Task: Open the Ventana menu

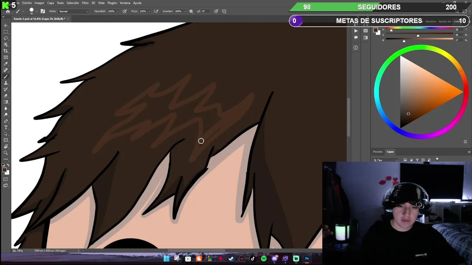Action: click(x=125, y=3)
